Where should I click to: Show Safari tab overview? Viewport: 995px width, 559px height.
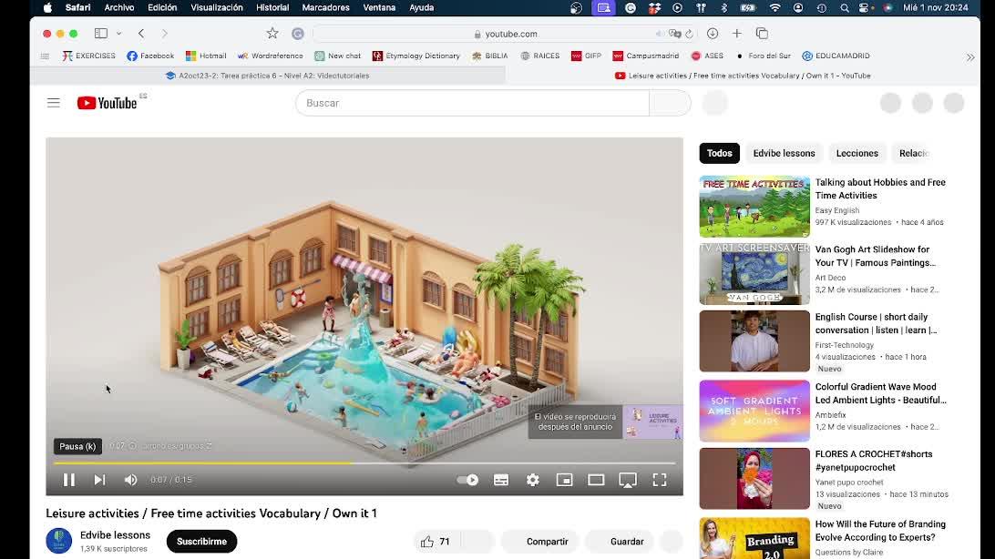pyautogui.click(x=762, y=33)
